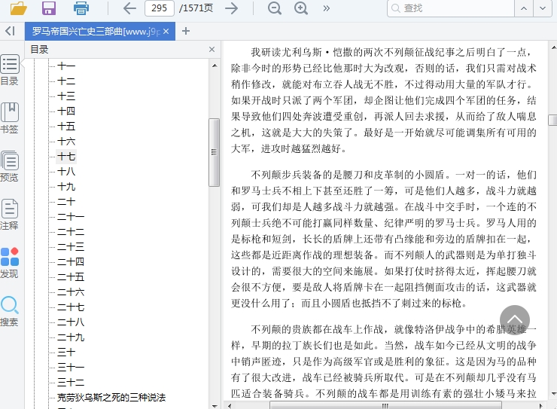Open a file with the folder icon
Screen dimensions: 557x409
pyautogui.click(x=19, y=8)
